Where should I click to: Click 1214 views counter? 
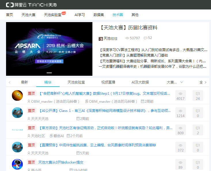(180, 113)
